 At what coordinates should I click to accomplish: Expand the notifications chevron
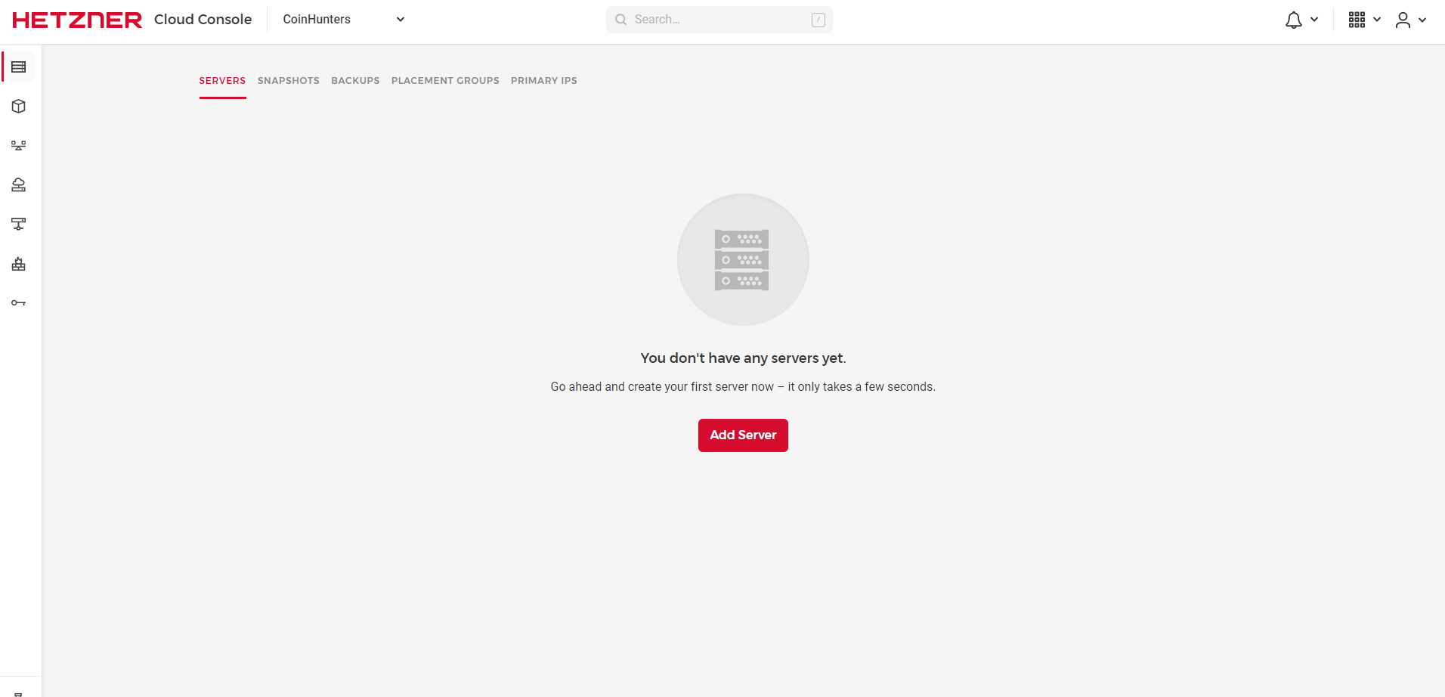click(x=1314, y=20)
